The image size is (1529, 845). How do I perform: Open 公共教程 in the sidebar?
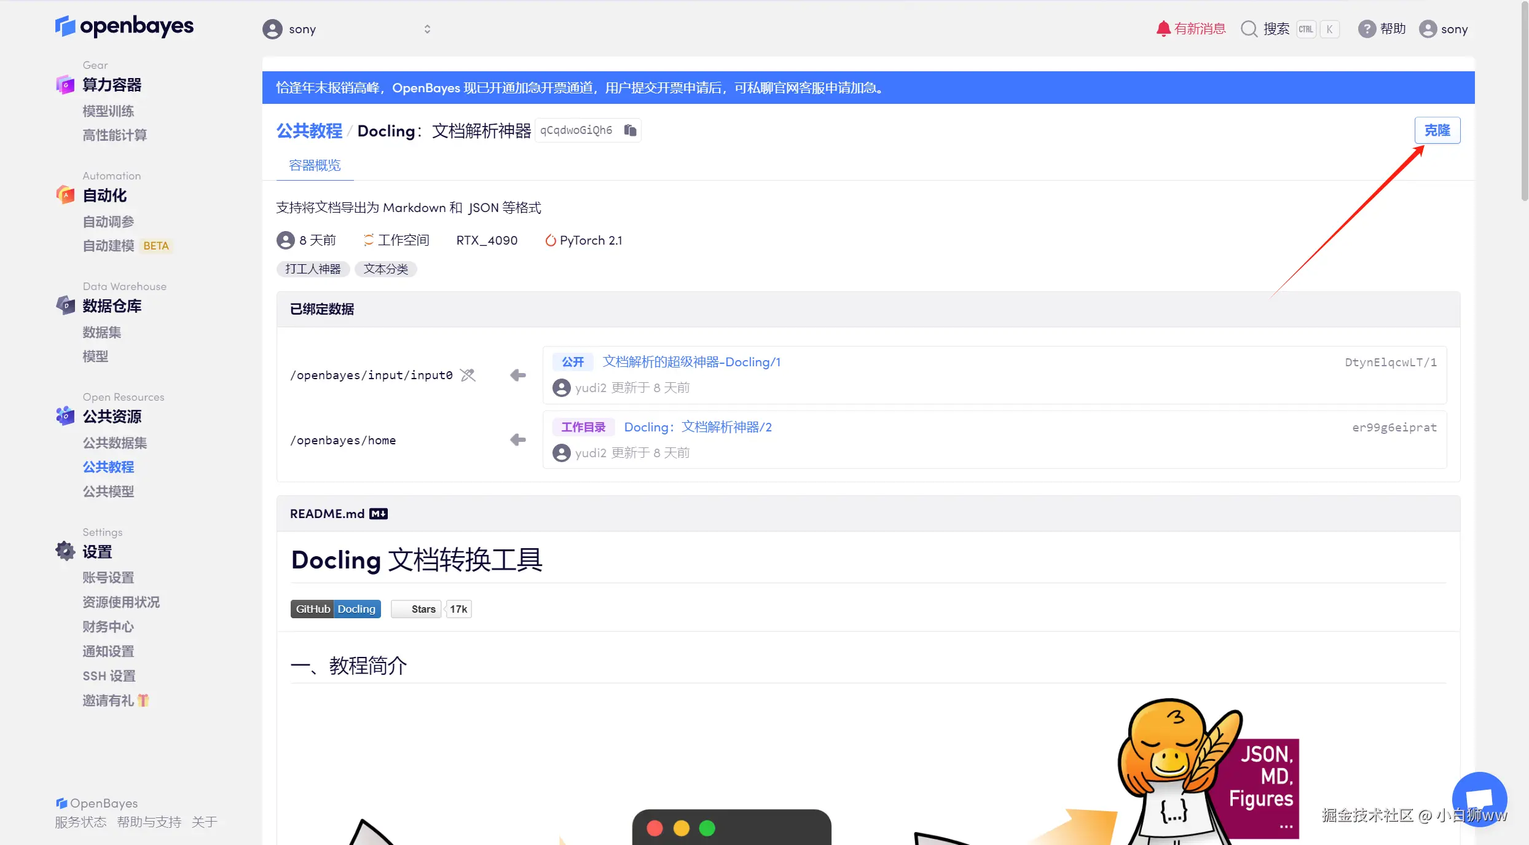coord(108,467)
